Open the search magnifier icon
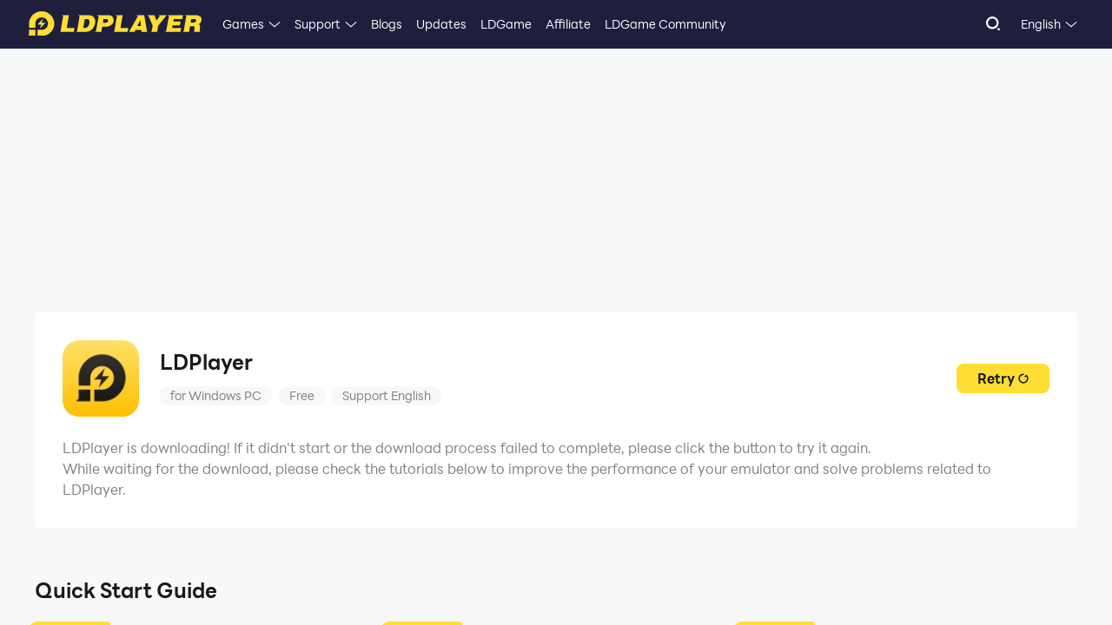The image size is (1112, 625). click(x=993, y=24)
